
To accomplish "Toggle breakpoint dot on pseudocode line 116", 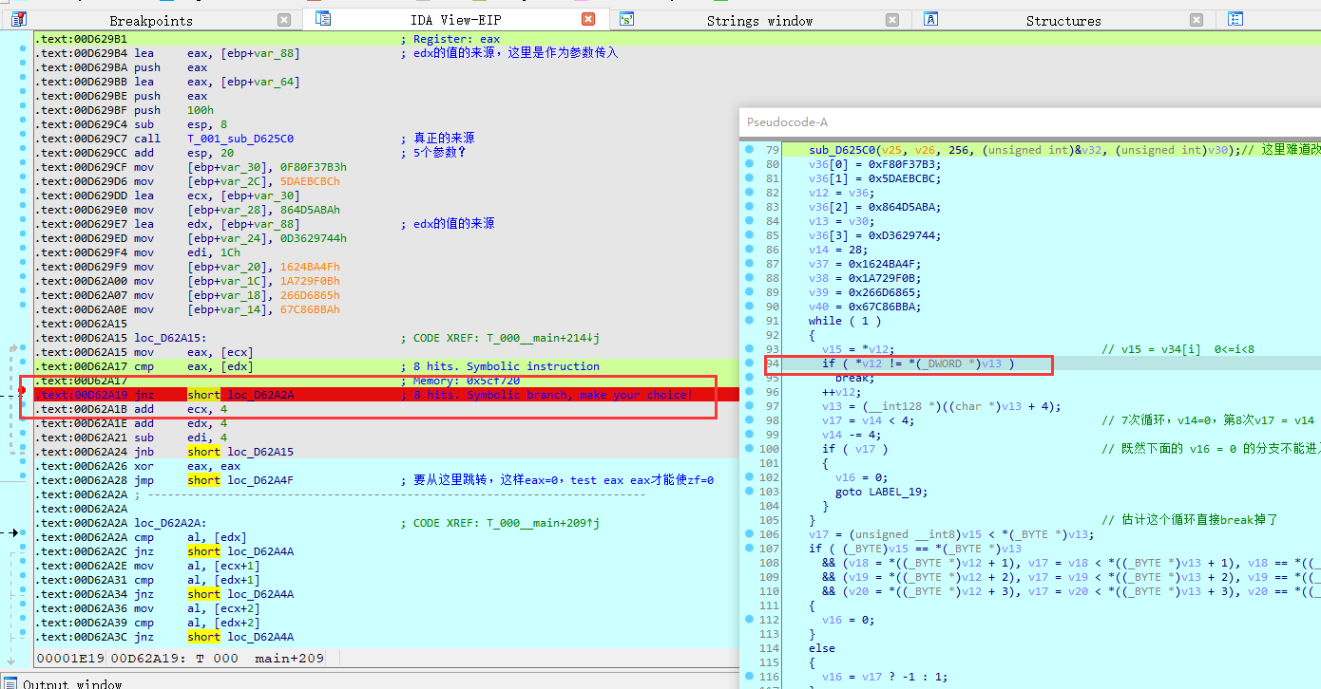I will pos(751,677).
